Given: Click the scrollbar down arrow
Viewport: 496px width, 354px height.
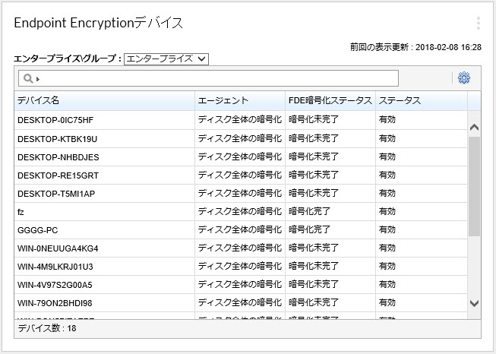Looking at the screenshot, I should (475, 302).
